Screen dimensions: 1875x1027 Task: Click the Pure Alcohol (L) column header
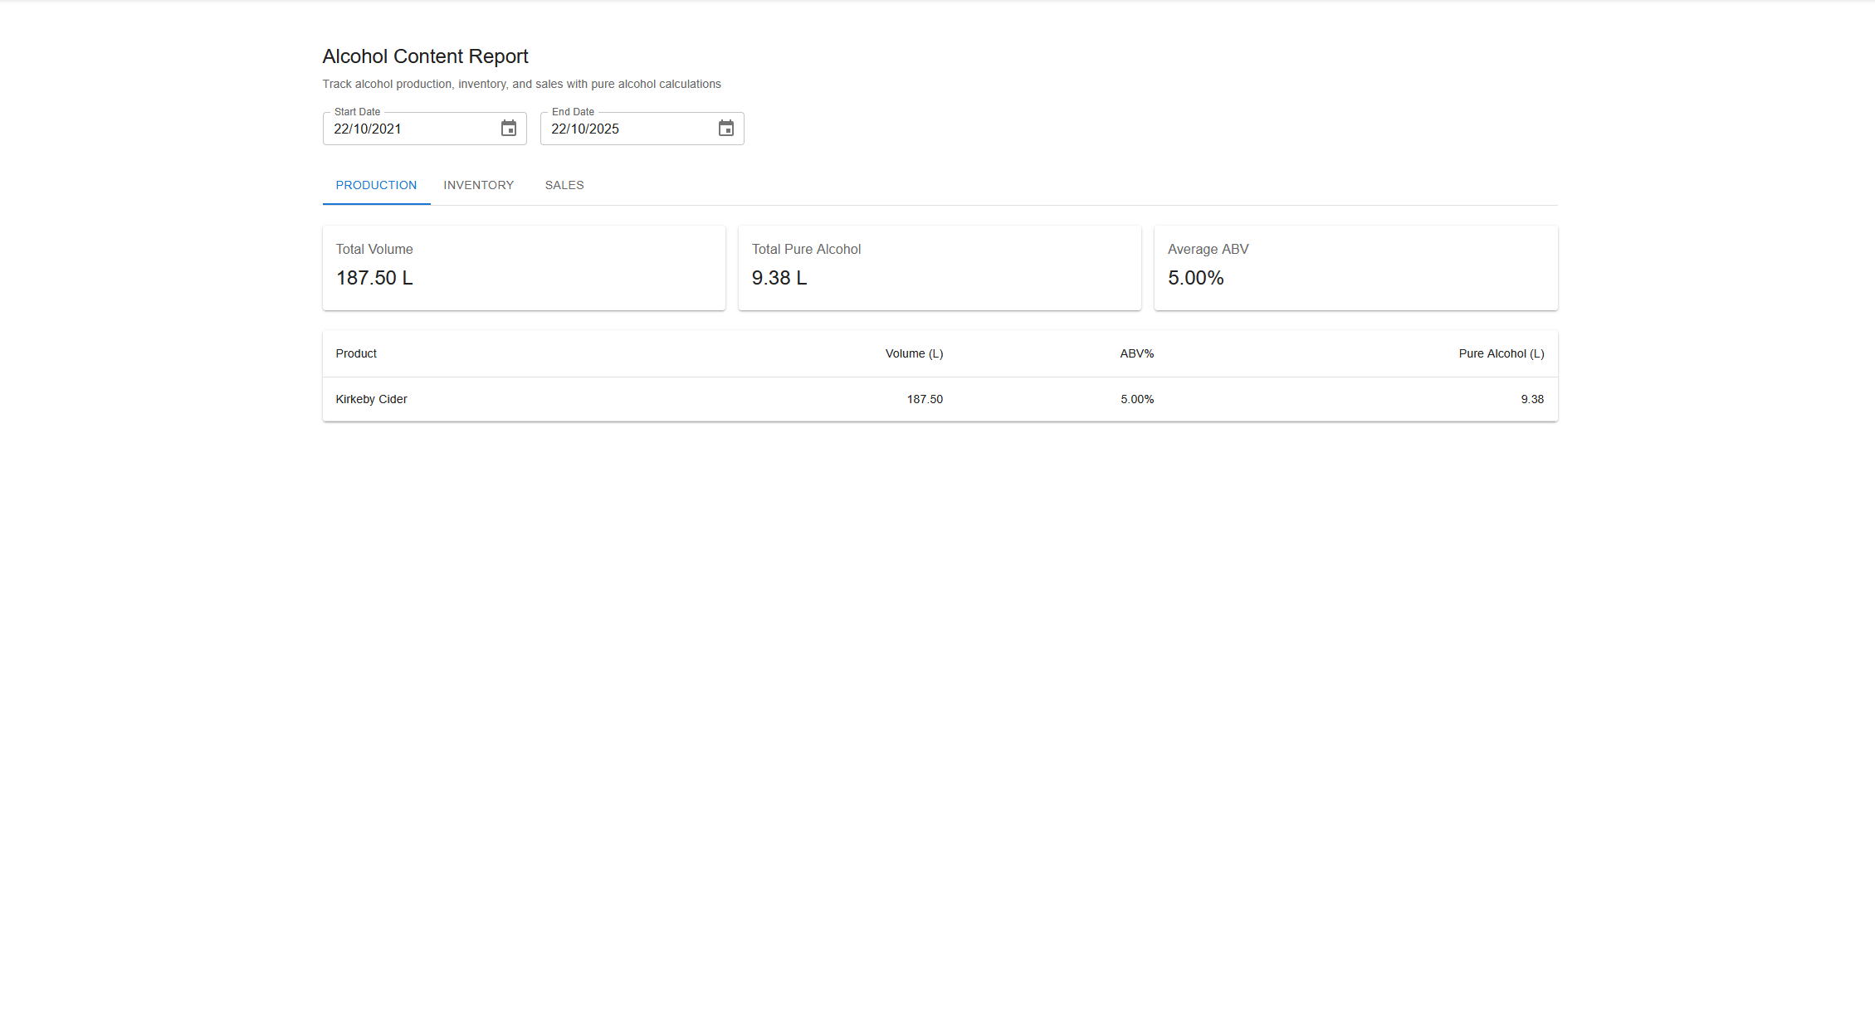(x=1501, y=353)
